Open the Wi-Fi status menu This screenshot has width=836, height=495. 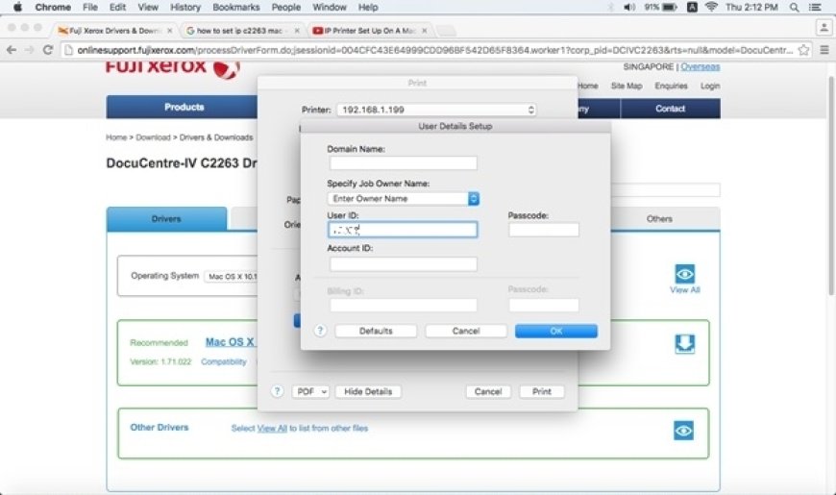pyautogui.click(x=711, y=8)
